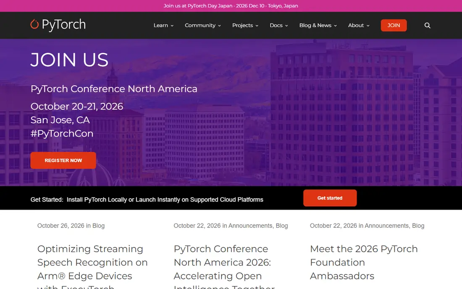Click Announcements category above PyTorch Conference article
The width and height of the screenshot is (462, 289).
[x=250, y=226]
